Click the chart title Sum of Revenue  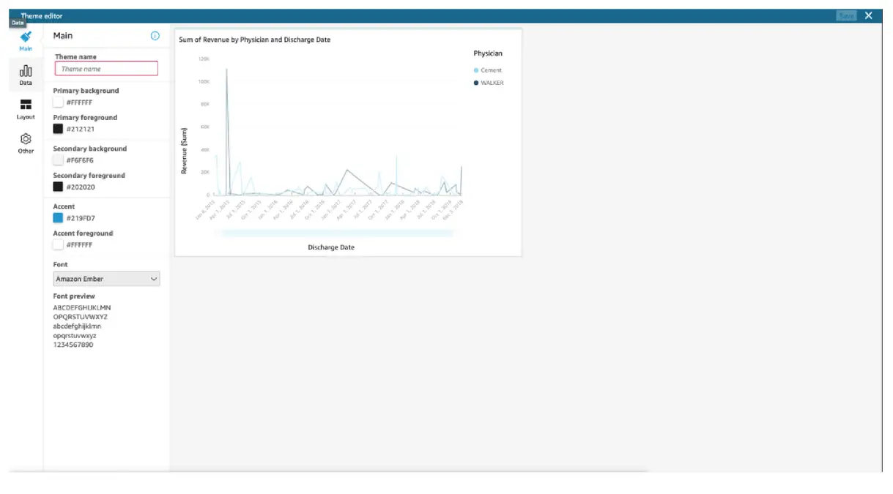254,40
